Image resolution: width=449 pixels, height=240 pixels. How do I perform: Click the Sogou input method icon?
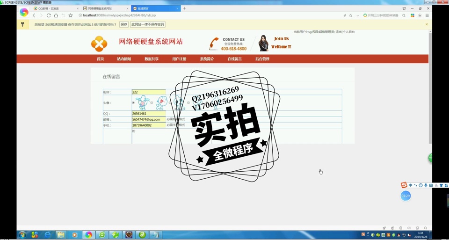(404, 185)
